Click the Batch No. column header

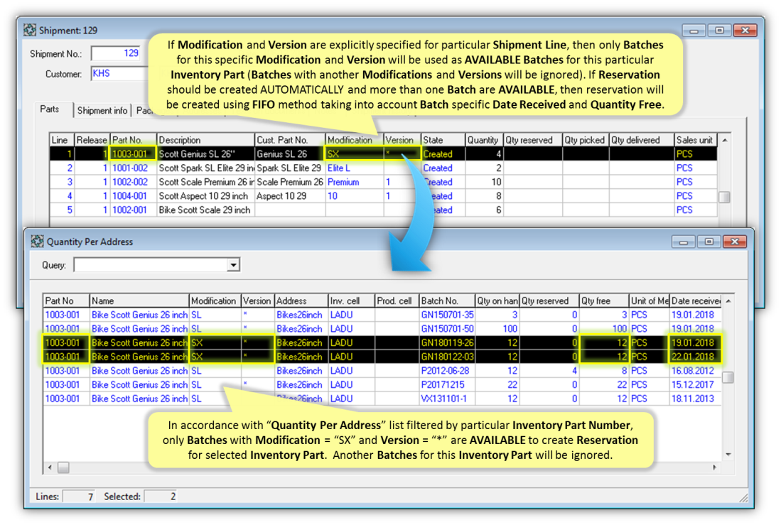tap(447, 301)
